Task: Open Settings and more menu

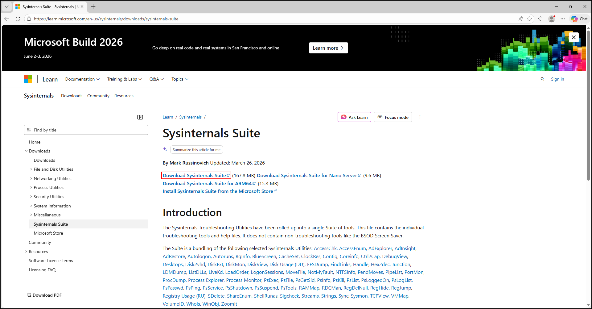Action: pyautogui.click(x=563, y=19)
